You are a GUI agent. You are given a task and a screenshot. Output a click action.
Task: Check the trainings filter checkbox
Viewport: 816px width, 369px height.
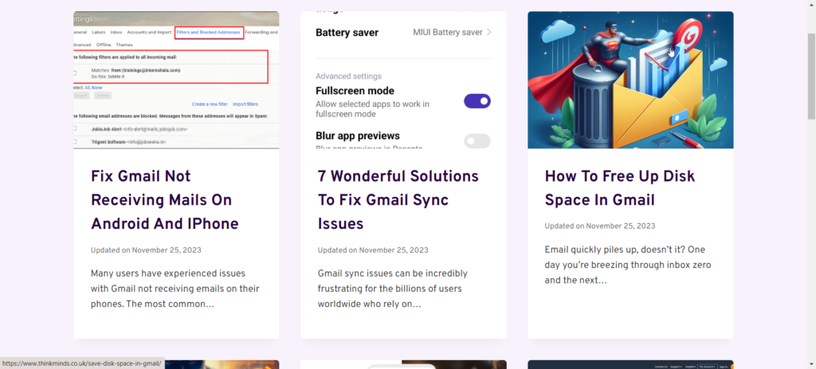coord(76,73)
